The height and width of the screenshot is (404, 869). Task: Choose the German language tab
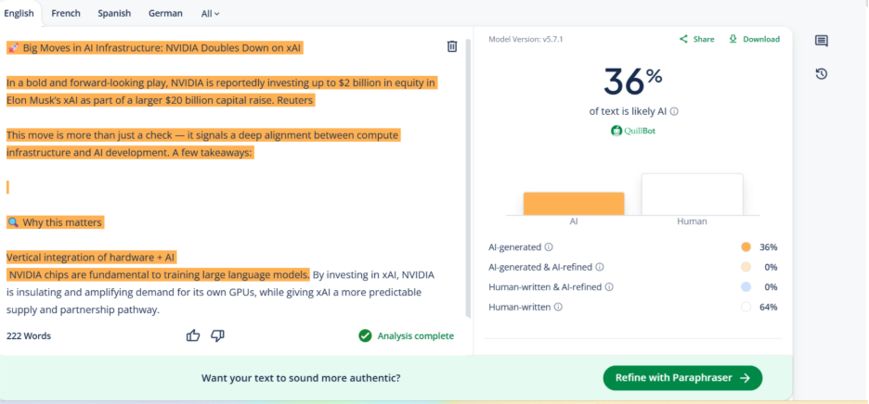tap(165, 14)
